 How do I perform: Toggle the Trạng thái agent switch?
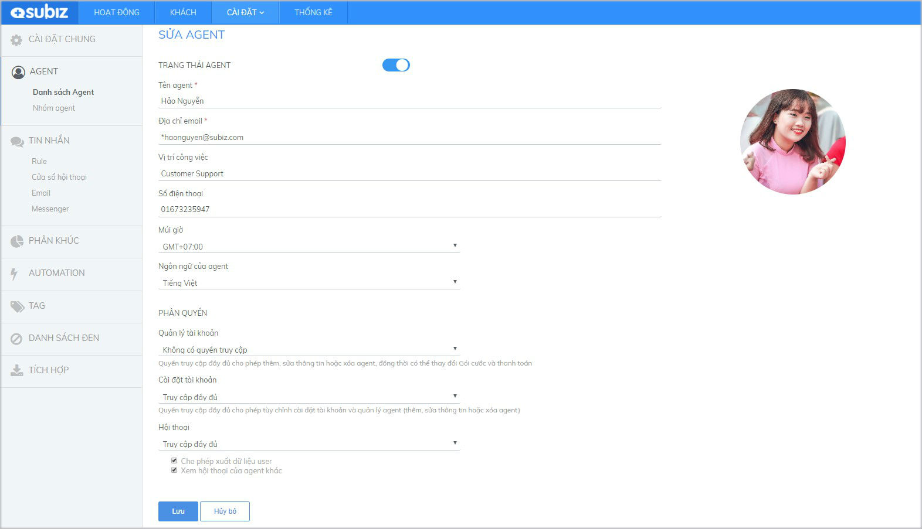pos(396,65)
